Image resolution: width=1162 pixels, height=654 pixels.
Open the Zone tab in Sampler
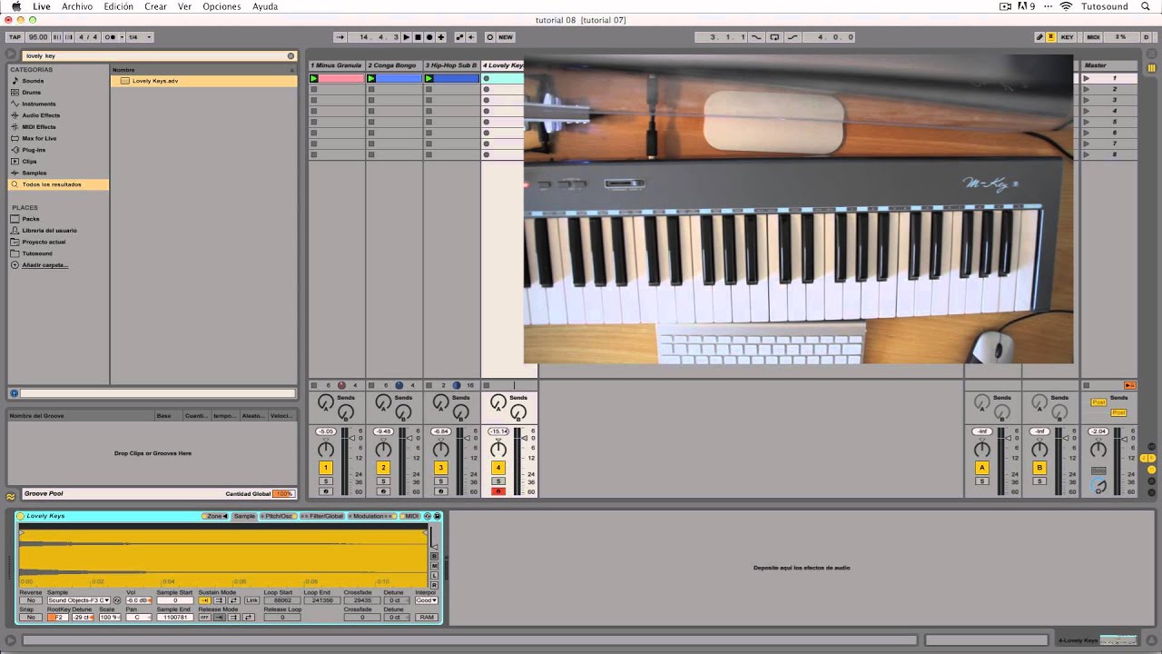coord(215,516)
